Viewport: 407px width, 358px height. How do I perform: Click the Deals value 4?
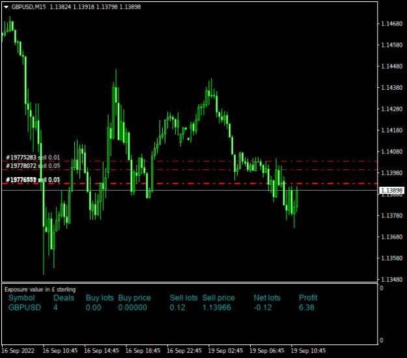point(55,308)
